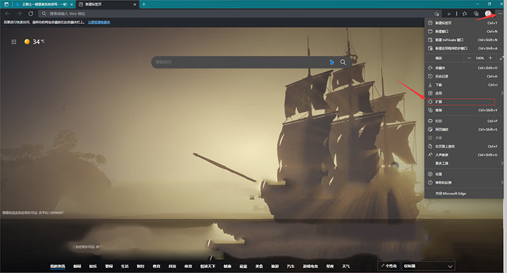
Task: Switch to the 云骑士一键重装系统 tab
Action: [x=44, y=4]
